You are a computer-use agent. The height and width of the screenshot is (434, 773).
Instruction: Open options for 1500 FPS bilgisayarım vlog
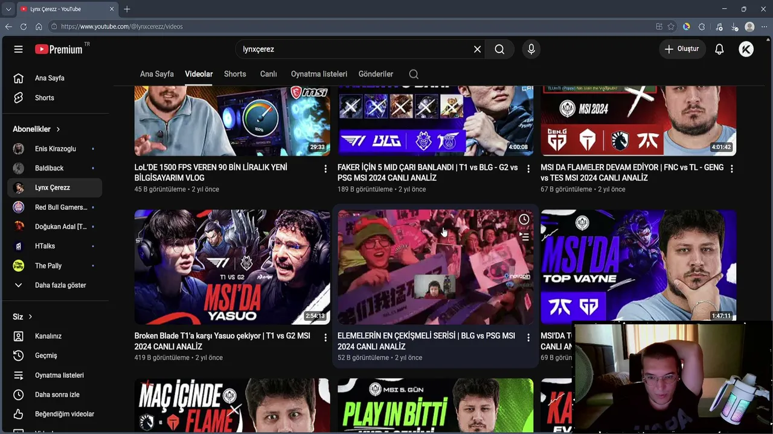(x=326, y=169)
